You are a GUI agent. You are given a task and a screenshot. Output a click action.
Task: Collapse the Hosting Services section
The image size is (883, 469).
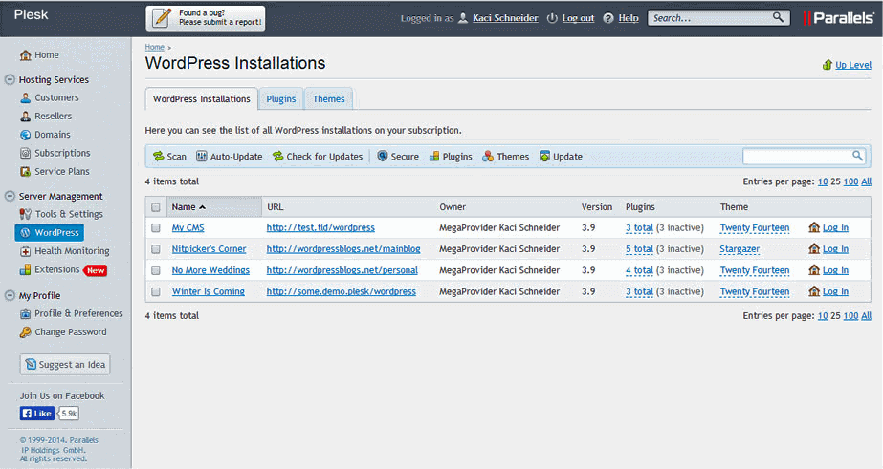(x=10, y=80)
